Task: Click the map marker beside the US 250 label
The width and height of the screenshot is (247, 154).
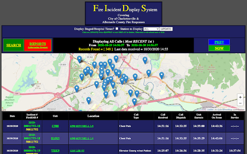Action: tap(116, 59)
